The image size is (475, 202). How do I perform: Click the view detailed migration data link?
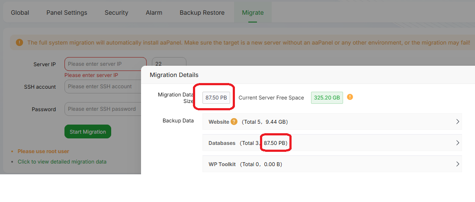click(62, 162)
